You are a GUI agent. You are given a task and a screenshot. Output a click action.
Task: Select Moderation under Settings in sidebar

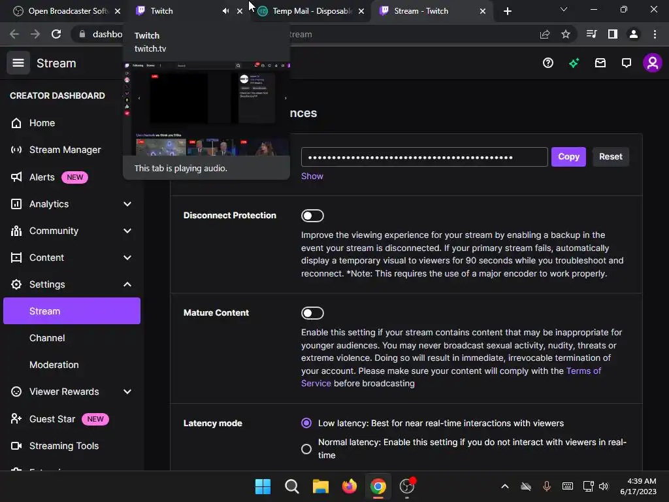coord(54,365)
